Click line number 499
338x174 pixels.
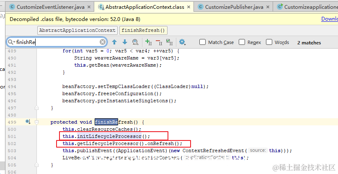pyautogui.click(x=12, y=122)
